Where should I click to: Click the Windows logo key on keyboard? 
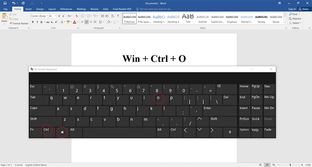pos(62,132)
